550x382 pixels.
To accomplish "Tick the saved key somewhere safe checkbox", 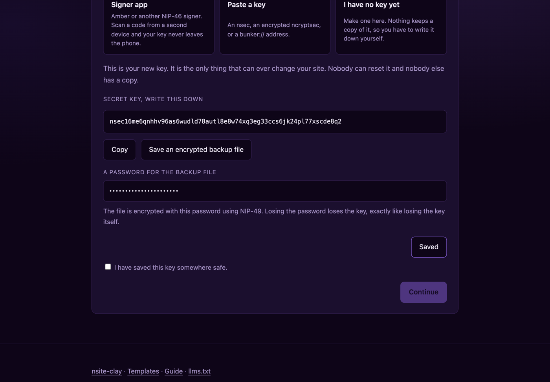I will coord(108,267).
